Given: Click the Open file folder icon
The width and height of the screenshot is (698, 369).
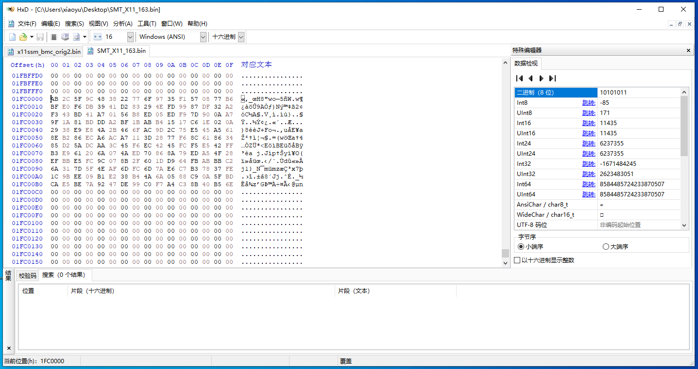Looking at the screenshot, I should 23,37.
